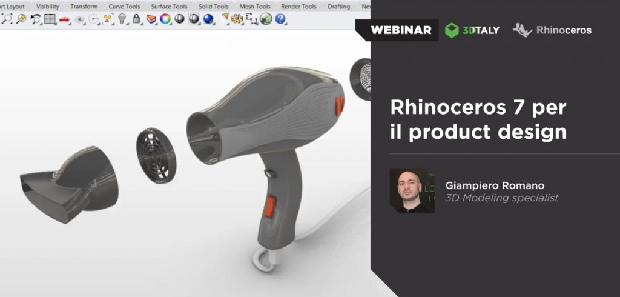Click the red car named views icon
620x297 pixels.
point(64,19)
